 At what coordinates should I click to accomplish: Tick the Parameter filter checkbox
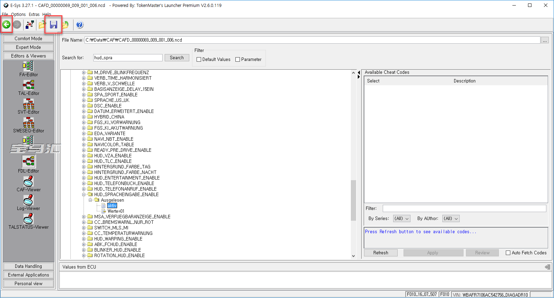point(238,60)
